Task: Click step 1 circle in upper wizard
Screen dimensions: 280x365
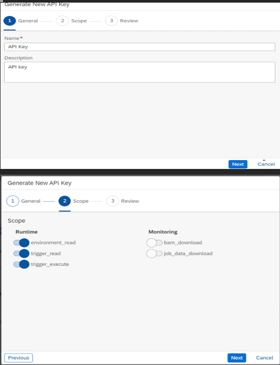Action: coord(9,21)
